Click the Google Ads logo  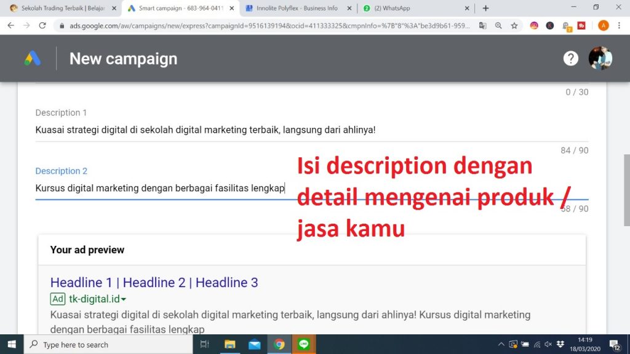click(x=33, y=58)
